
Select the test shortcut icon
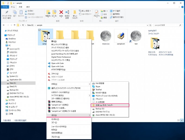click(x=136, y=36)
